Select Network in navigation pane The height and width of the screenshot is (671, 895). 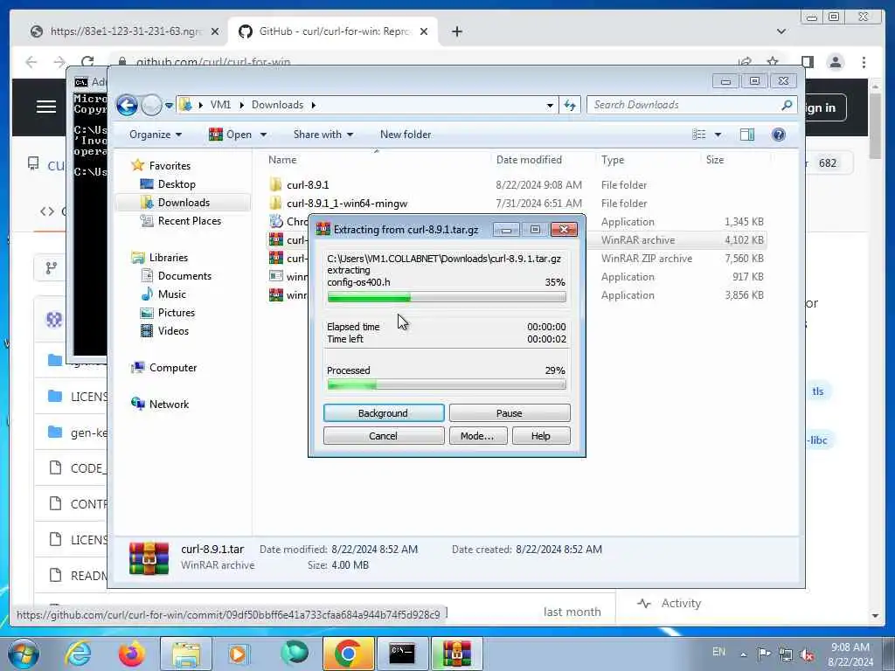[x=161, y=405]
